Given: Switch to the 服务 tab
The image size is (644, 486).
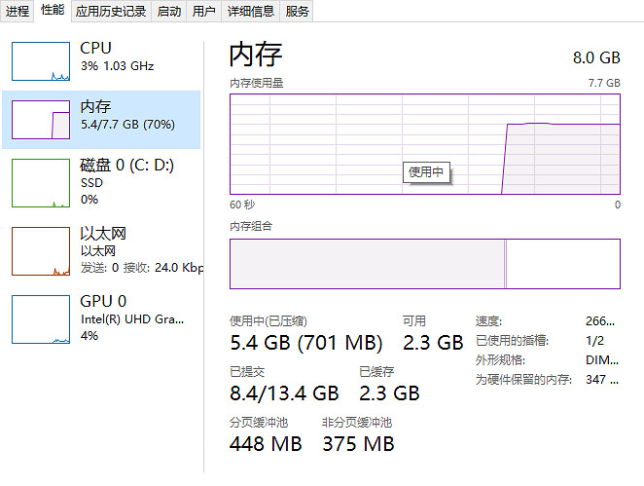Looking at the screenshot, I should click(x=298, y=11).
